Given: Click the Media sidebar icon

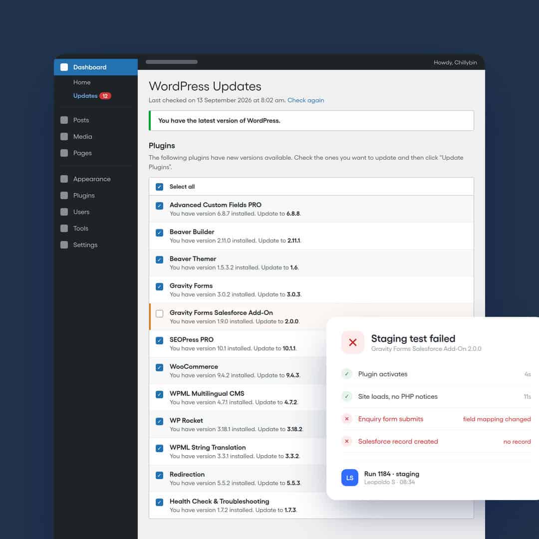Looking at the screenshot, I should tap(64, 136).
